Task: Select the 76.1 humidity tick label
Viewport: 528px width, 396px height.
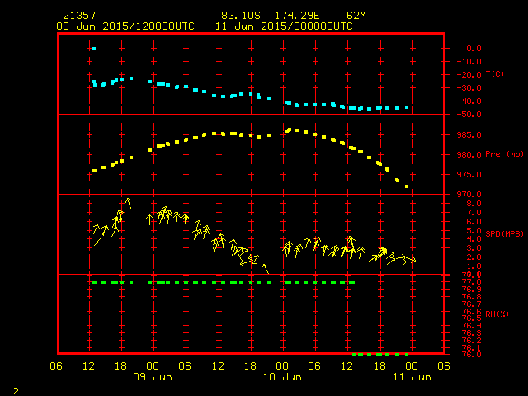Action: point(471,348)
